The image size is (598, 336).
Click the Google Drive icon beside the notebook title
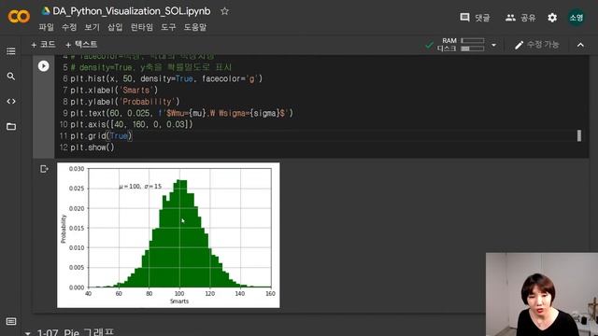coord(46,11)
